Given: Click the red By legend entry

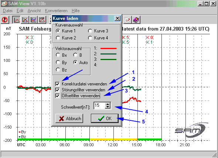Looking at the screenshot, I should pos(22,132).
